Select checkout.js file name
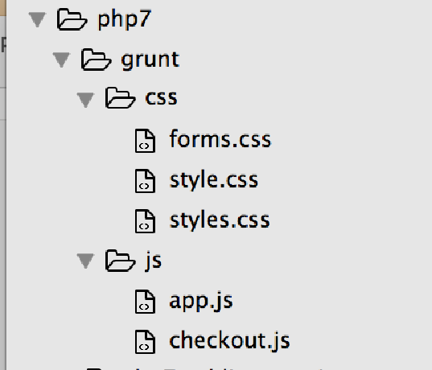432x370 pixels. tap(229, 341)
